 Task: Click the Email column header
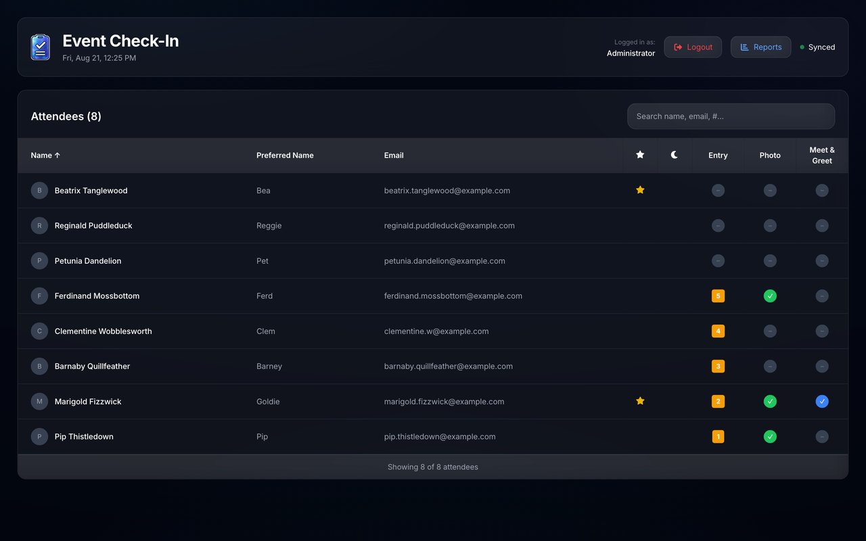(394, 155)
